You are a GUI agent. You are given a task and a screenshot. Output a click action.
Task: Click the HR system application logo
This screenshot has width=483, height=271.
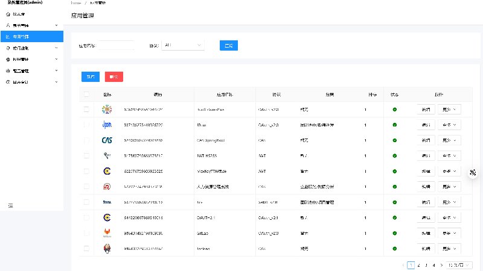pyautogui.click(x=107, y=187)
